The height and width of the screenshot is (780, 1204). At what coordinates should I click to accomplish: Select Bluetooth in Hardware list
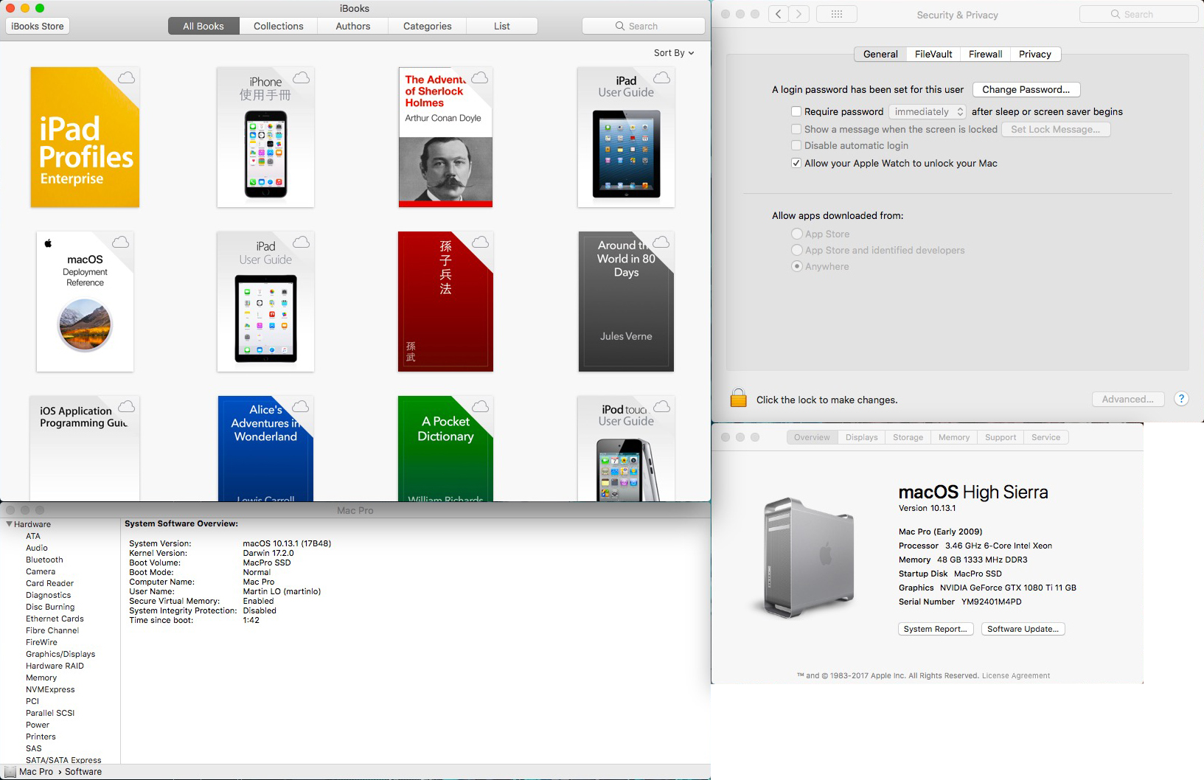coord(44,560)
